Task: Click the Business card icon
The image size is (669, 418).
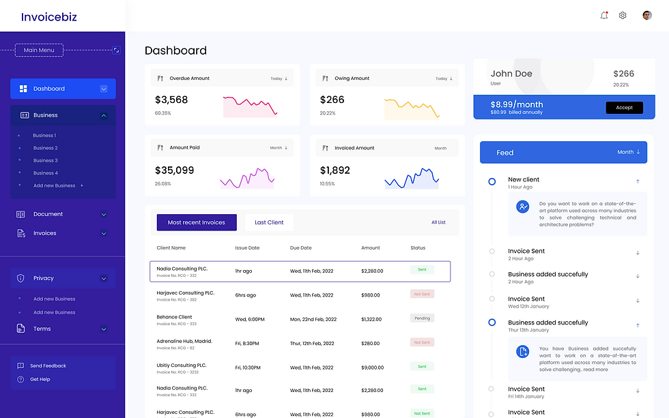Action: coord(25,115)
